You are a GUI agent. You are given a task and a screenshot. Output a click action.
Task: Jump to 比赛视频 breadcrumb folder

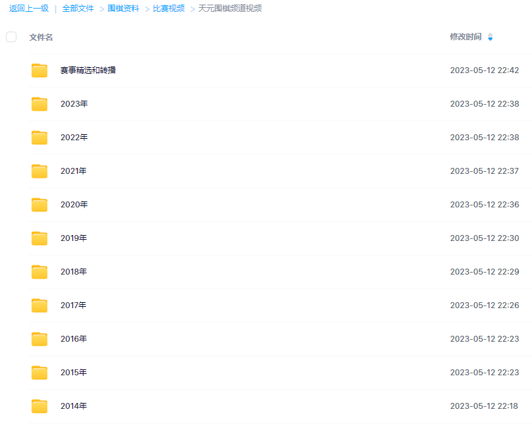point(168,9)
